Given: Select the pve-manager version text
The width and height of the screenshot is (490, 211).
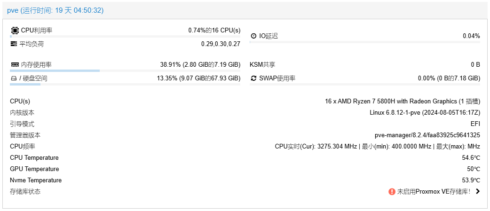Looking at the screenshot, I should pyautogui.click(x=427, y=135).
